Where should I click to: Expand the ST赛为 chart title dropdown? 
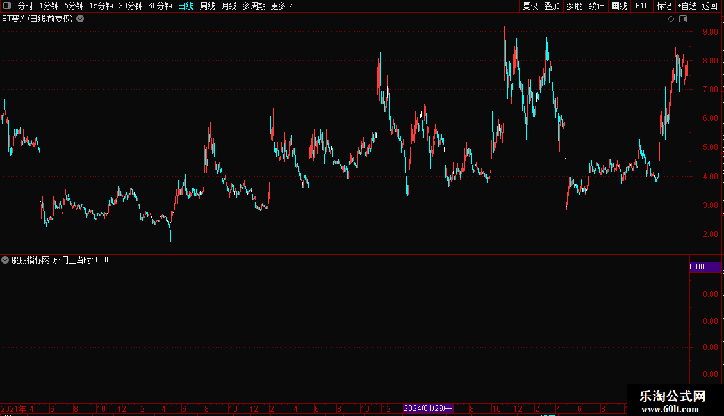pos(80,19)
